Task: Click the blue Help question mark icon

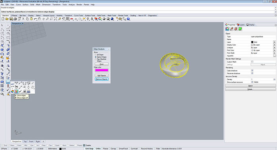Action: [129, 19]
